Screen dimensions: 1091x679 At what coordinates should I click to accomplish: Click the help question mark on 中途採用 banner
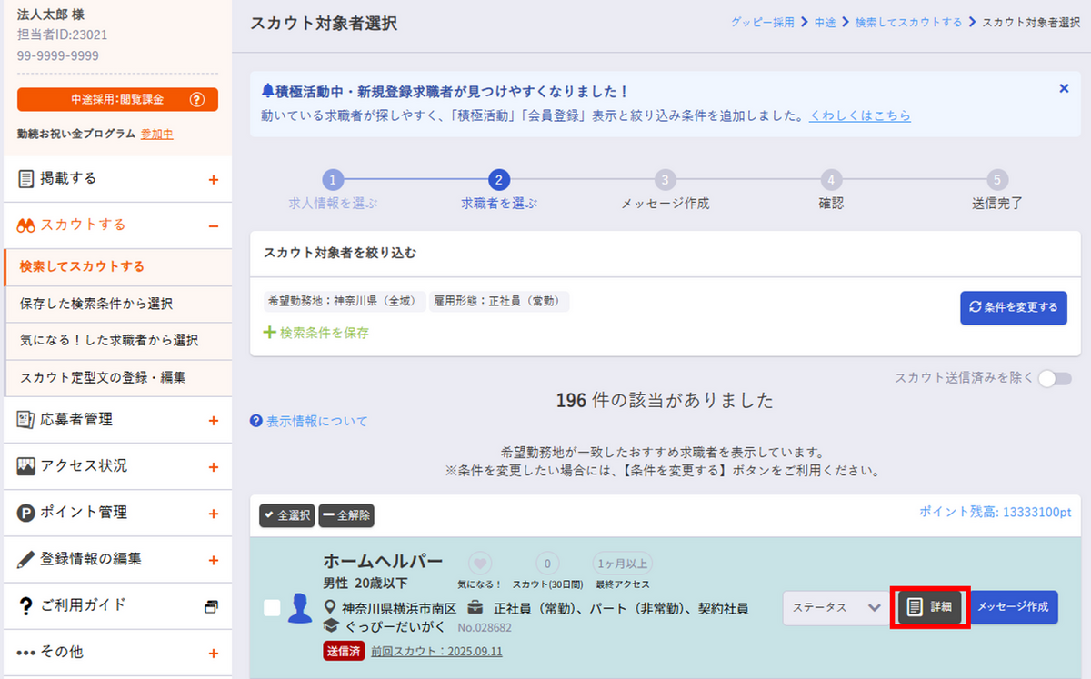pos(196,100)
